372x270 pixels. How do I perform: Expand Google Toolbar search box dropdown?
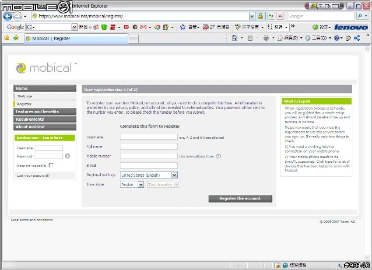[x=74, y=27]
